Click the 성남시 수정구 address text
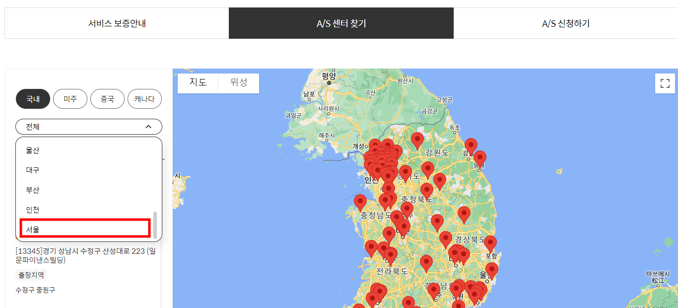The height and width of the screenshot is (308, 678). click(x=85, y=255)
